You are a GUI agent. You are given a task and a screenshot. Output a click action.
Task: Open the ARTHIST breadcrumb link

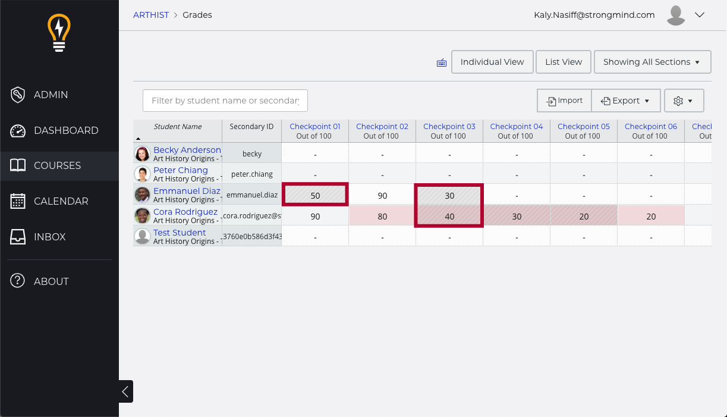151,15
